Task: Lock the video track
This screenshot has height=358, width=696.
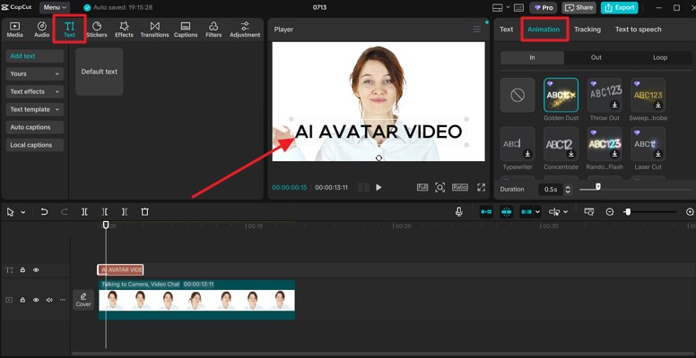Action: coord(23,300)
